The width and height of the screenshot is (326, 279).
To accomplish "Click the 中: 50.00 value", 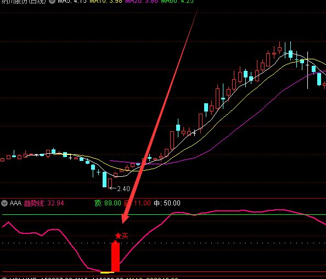I will pos(167,203).
